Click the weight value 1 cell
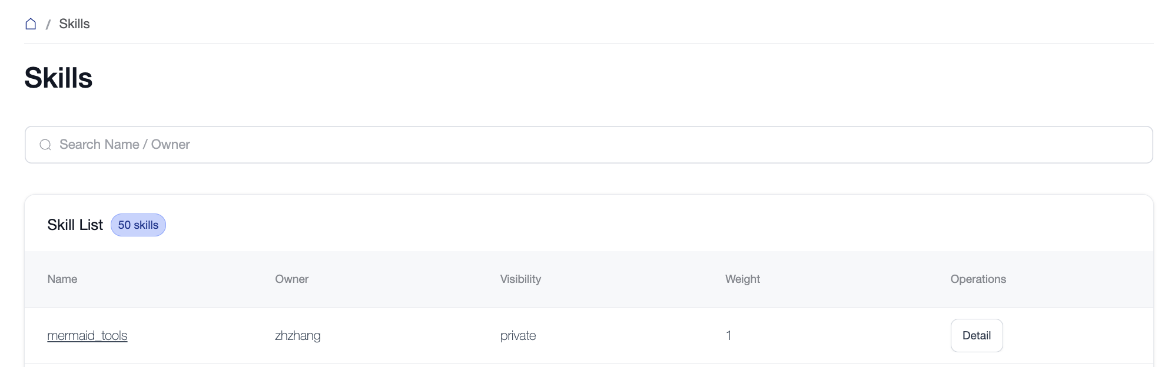This screenshot has height=367, width=1168. pos(728,336)
